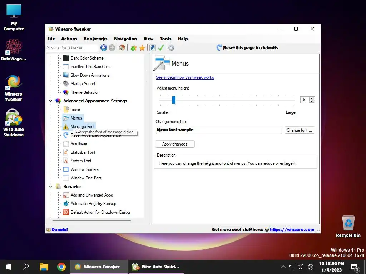Add bookmark with green plus star icon

[x=134, y=48]
